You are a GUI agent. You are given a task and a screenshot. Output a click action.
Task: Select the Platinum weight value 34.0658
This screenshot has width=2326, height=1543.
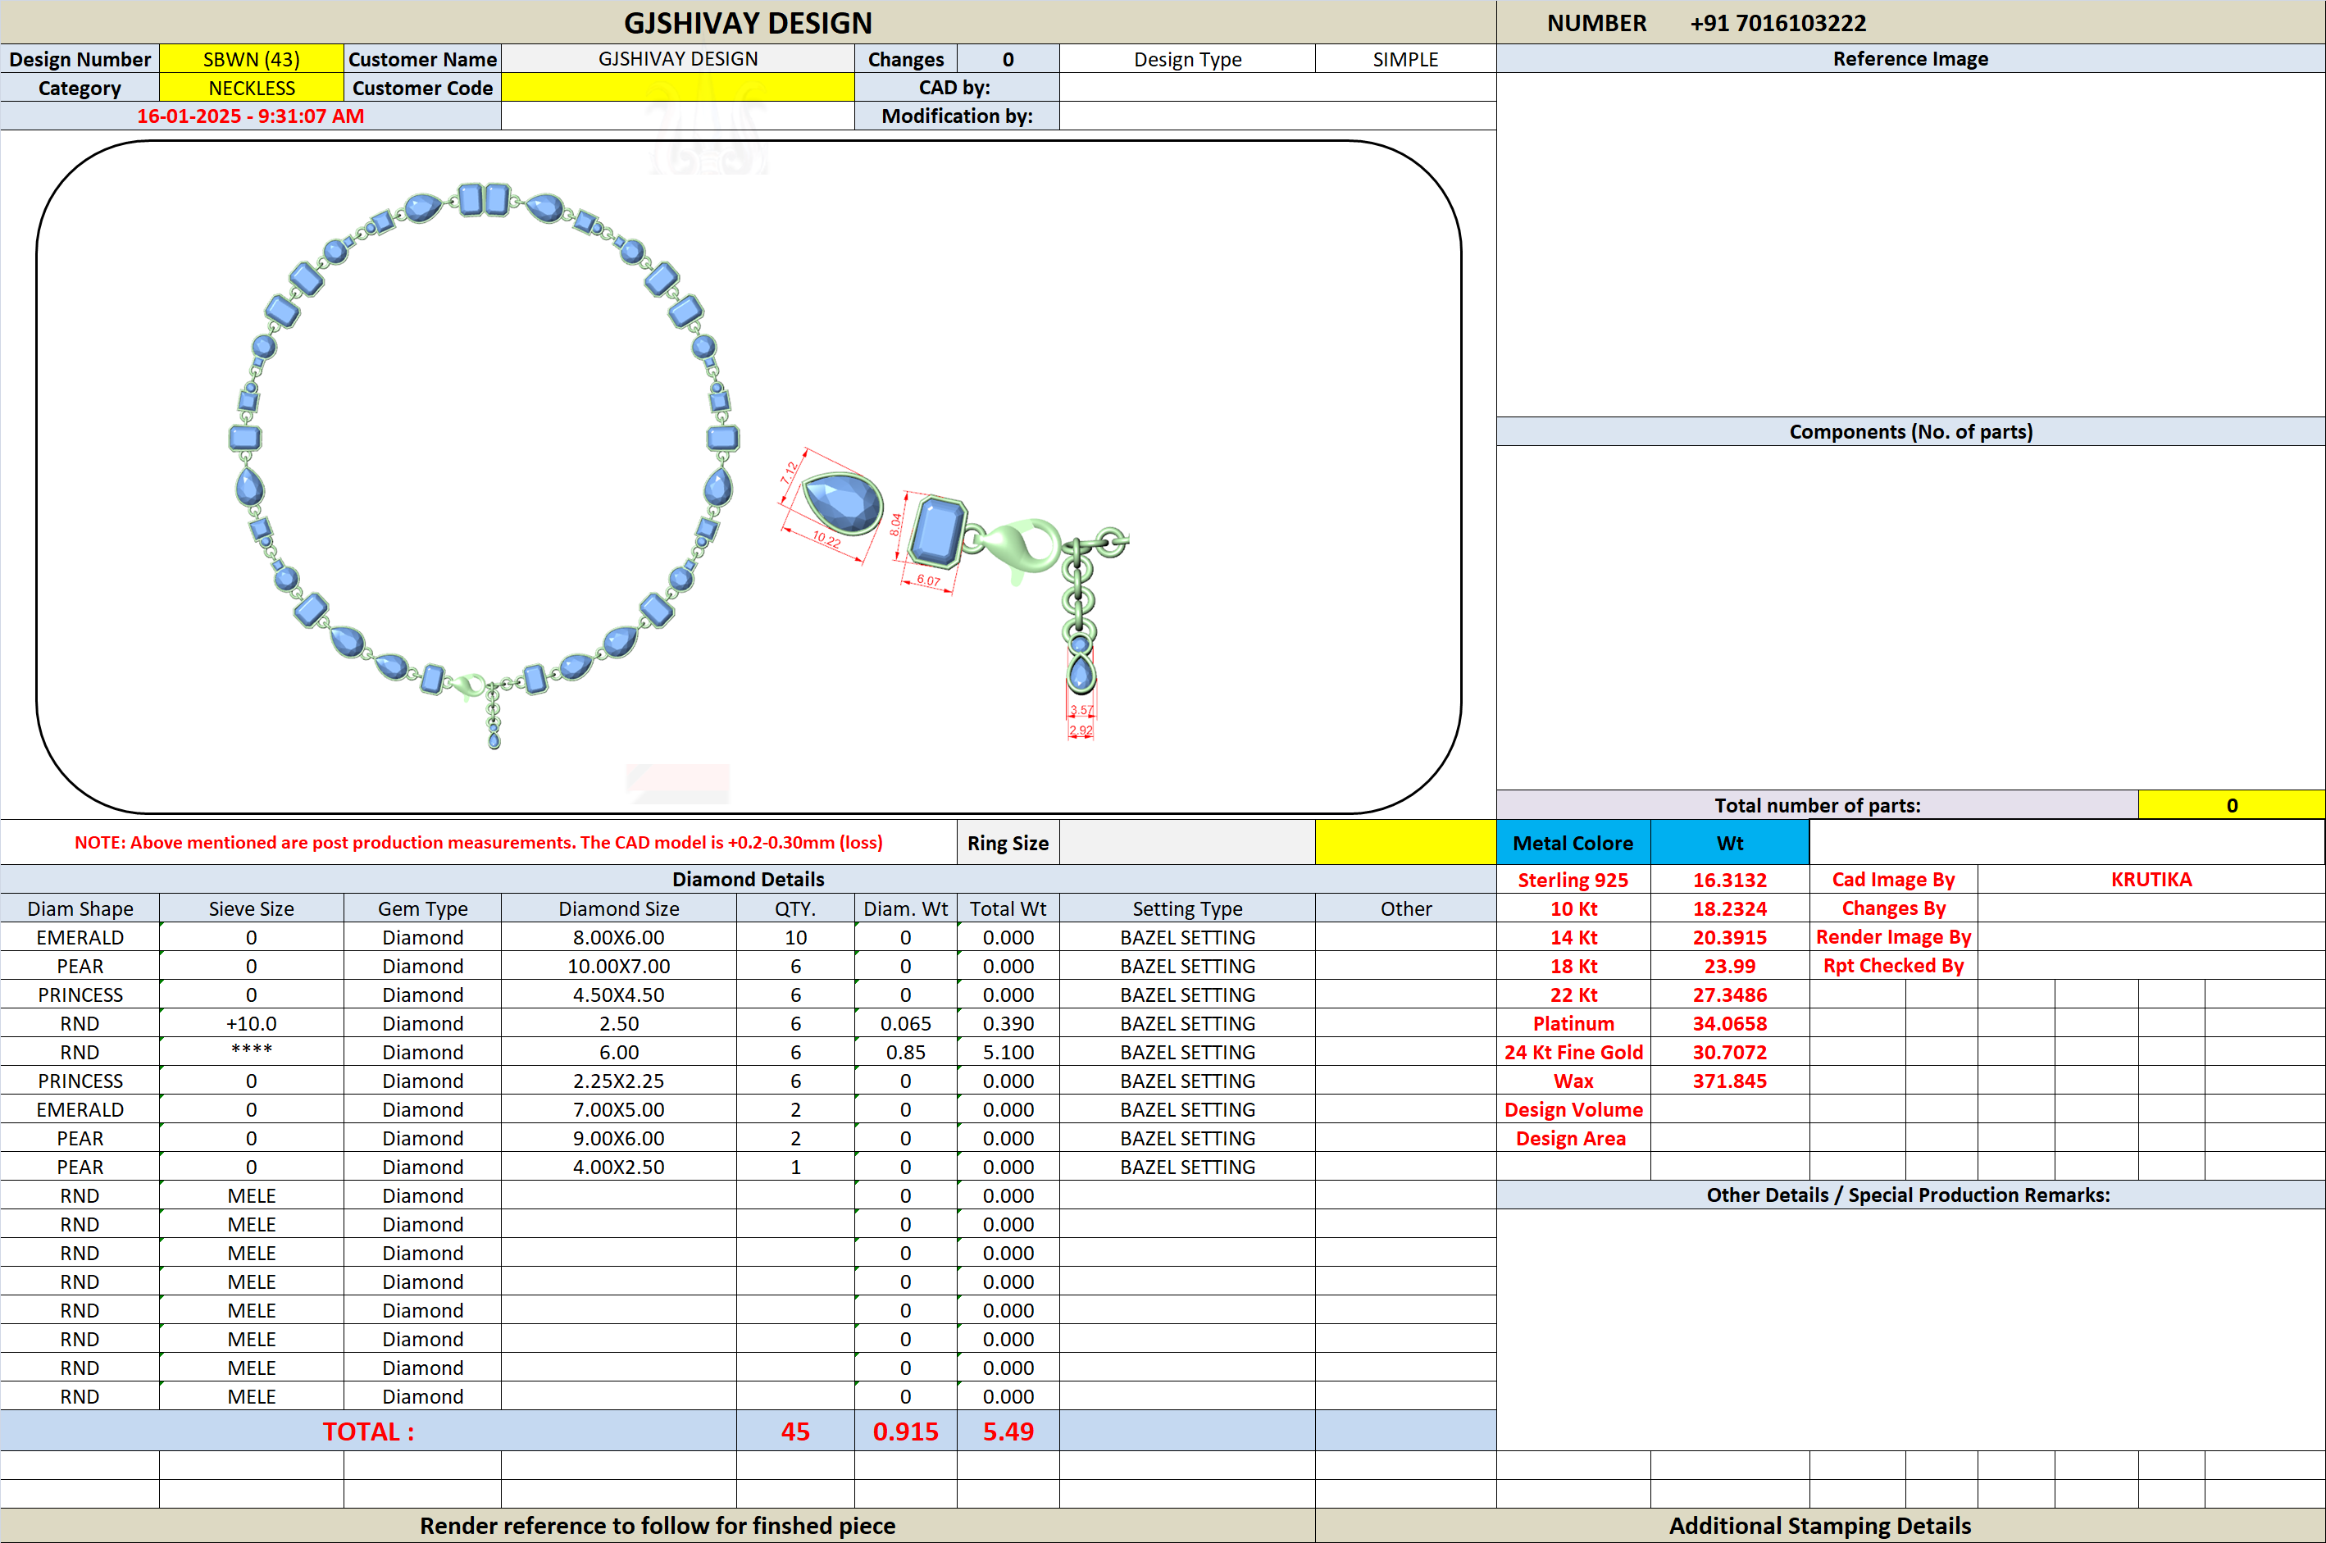click(1729, 1023)
